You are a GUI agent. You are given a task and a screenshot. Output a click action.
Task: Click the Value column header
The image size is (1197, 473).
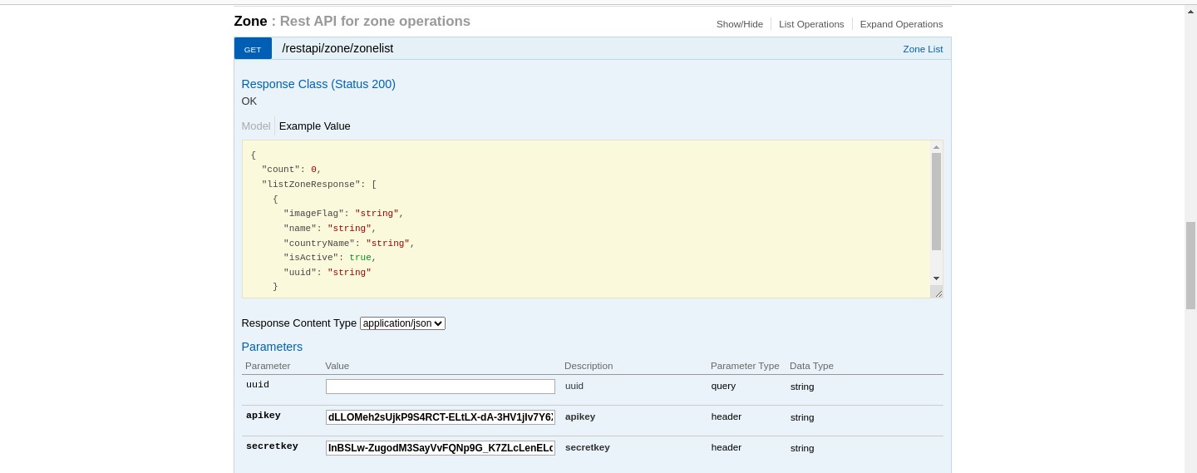coord(337,366)
